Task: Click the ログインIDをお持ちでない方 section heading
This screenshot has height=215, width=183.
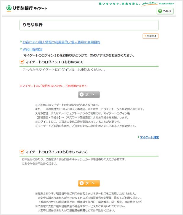Action: [57, 152]
